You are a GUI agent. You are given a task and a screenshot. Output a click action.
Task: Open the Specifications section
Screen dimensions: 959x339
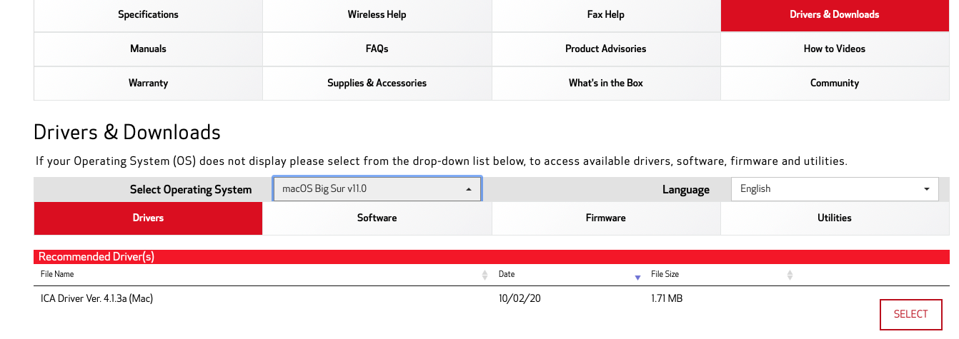148,14
